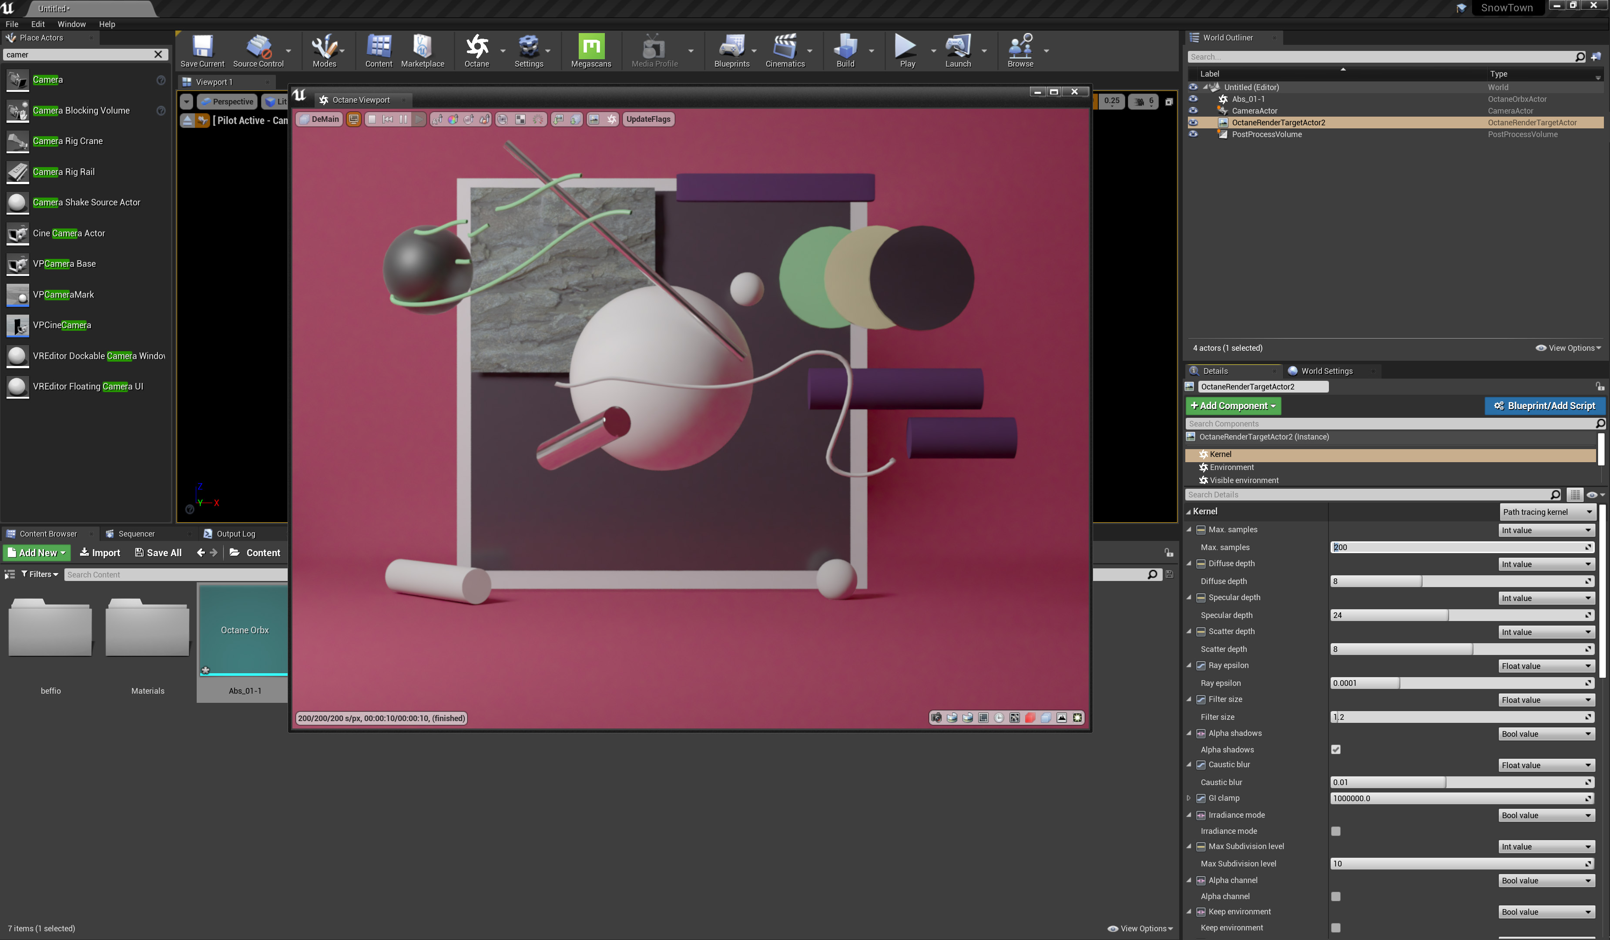The height and width of the screenshot is (940, 1610).
Task: Stop rendering in Octane Viewport
Action: pos(372,120)
